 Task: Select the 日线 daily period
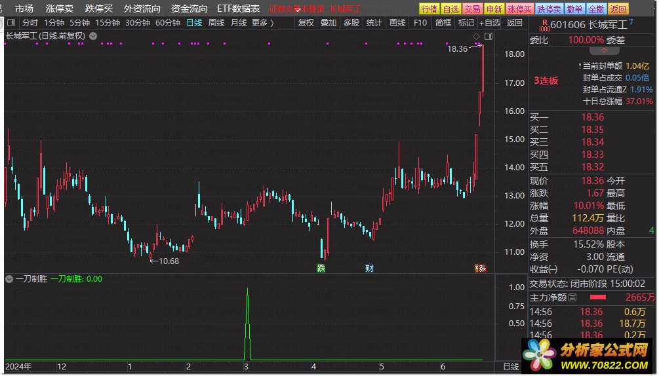pyautogui.click(x=194, y=23)
